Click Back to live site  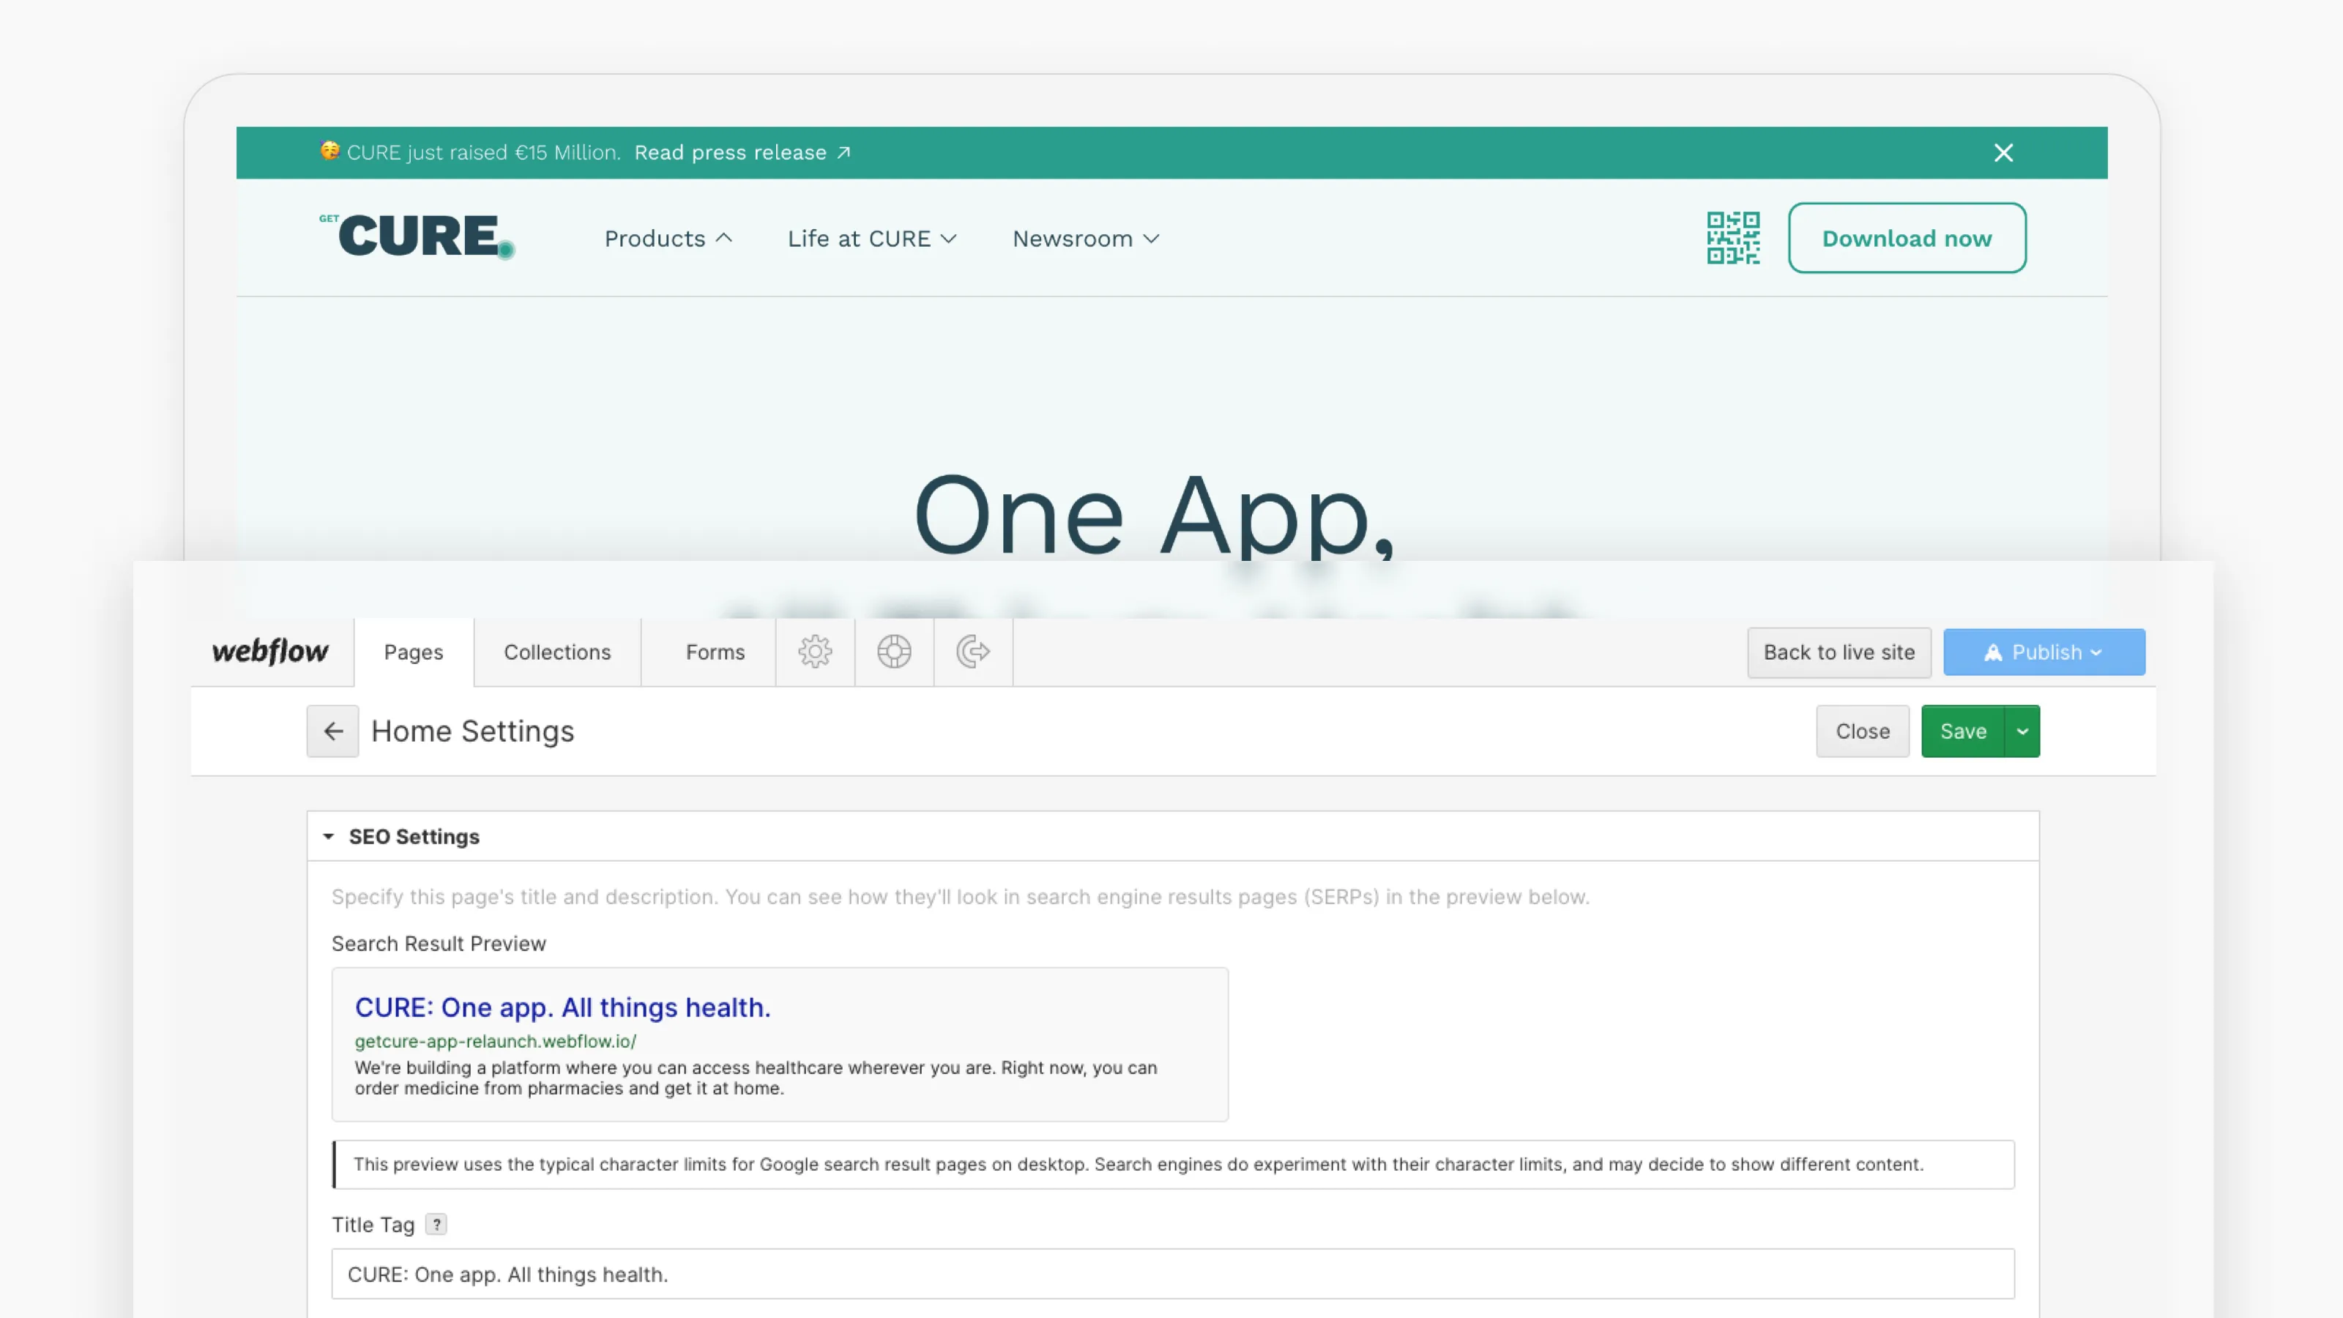pyautogui.click(x=1839, y=652)
